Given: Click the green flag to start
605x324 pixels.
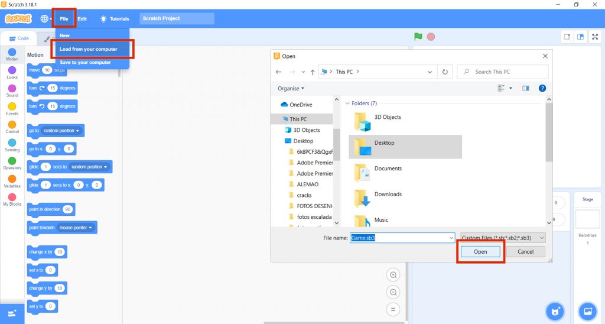Looking at the screenshot, I should pos(418,37).
